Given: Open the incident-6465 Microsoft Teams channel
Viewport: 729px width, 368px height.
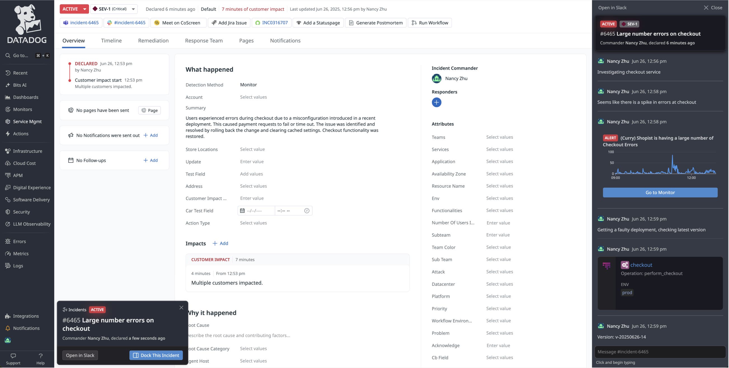Looking at the screenshot, I should [x=81, y=23].
